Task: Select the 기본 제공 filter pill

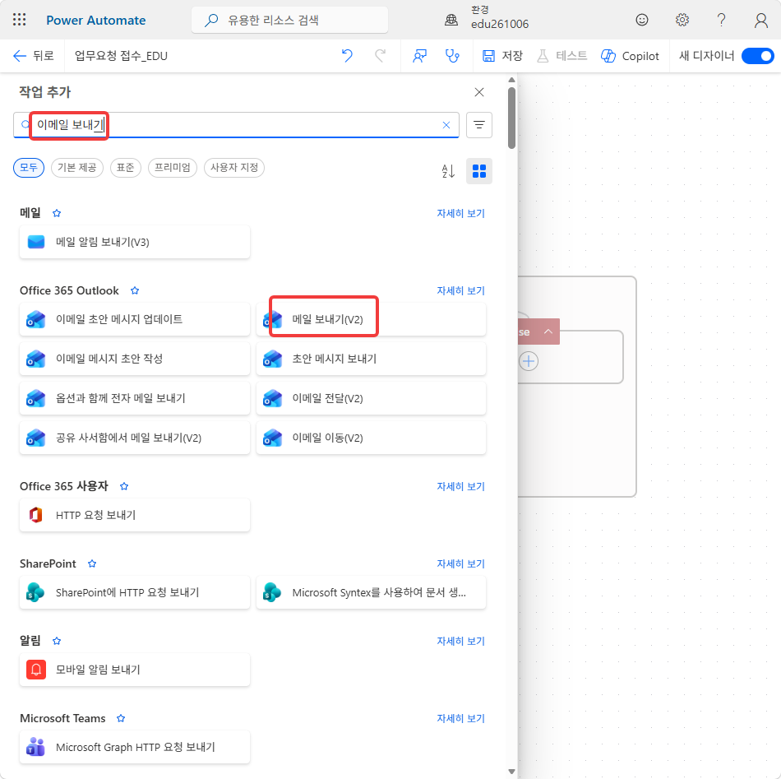Action: coord(76,168)
